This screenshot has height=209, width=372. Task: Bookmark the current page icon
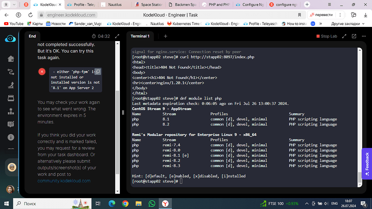tap(299, 15)
